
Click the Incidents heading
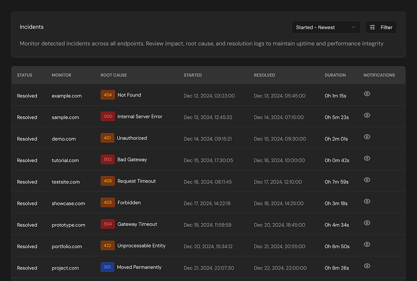(32, 27)
